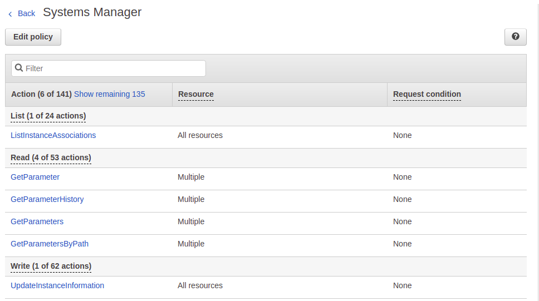Image resolution: width=539 pixels, height=301 pixels.
Task: Click the back chevron arrow icon
Action: 10,14
